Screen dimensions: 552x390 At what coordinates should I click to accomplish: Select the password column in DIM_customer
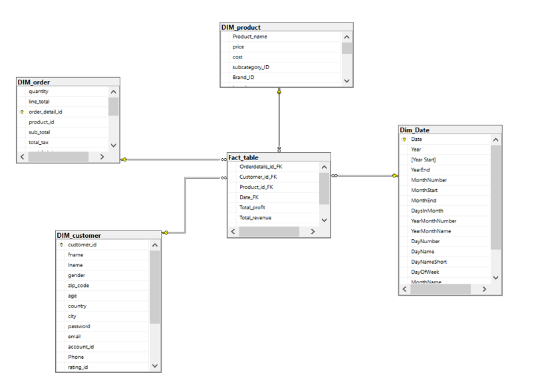coord(103,326)
